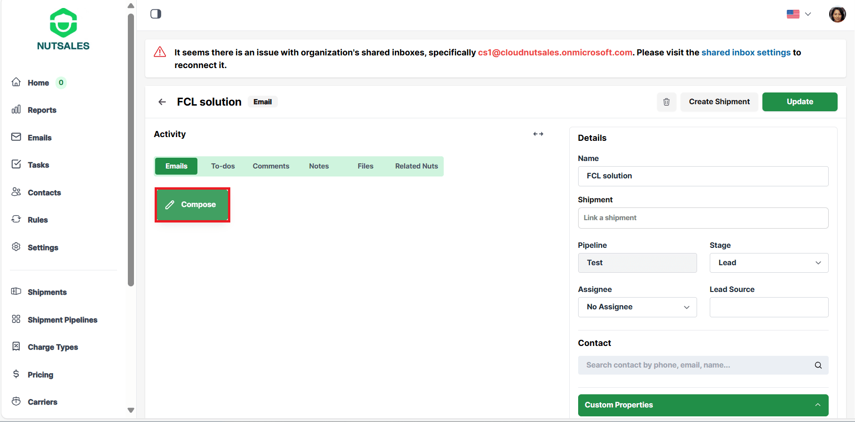855x422 pixels.
Task: Switch to the Notes tab
Action: click(x=319, y=166)
